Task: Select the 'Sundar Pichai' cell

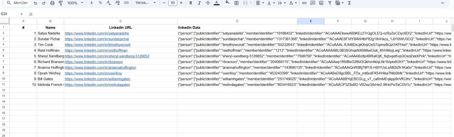Action: [x=50, y=39]
